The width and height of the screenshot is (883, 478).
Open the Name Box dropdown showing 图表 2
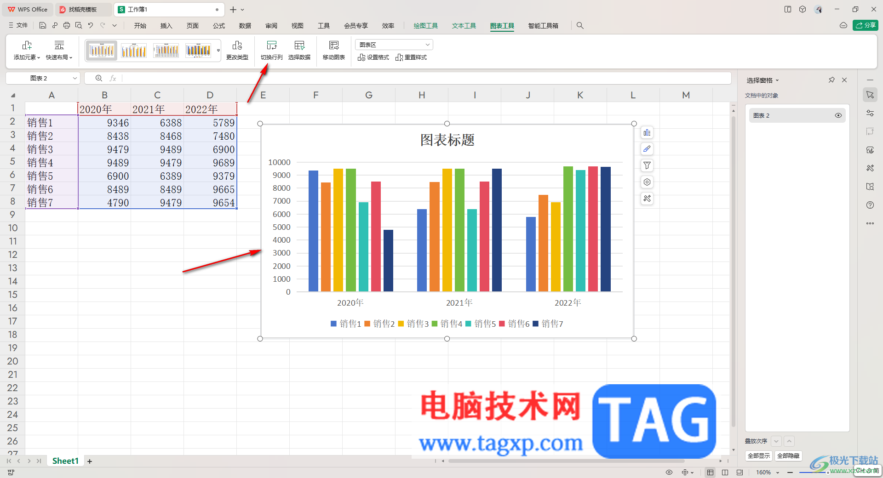(x=75, y=78)
